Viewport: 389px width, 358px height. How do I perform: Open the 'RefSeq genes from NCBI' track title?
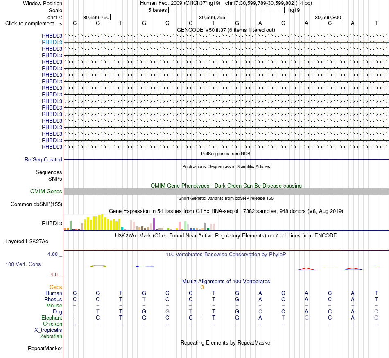pyautogui.click(x=226, y=154)
